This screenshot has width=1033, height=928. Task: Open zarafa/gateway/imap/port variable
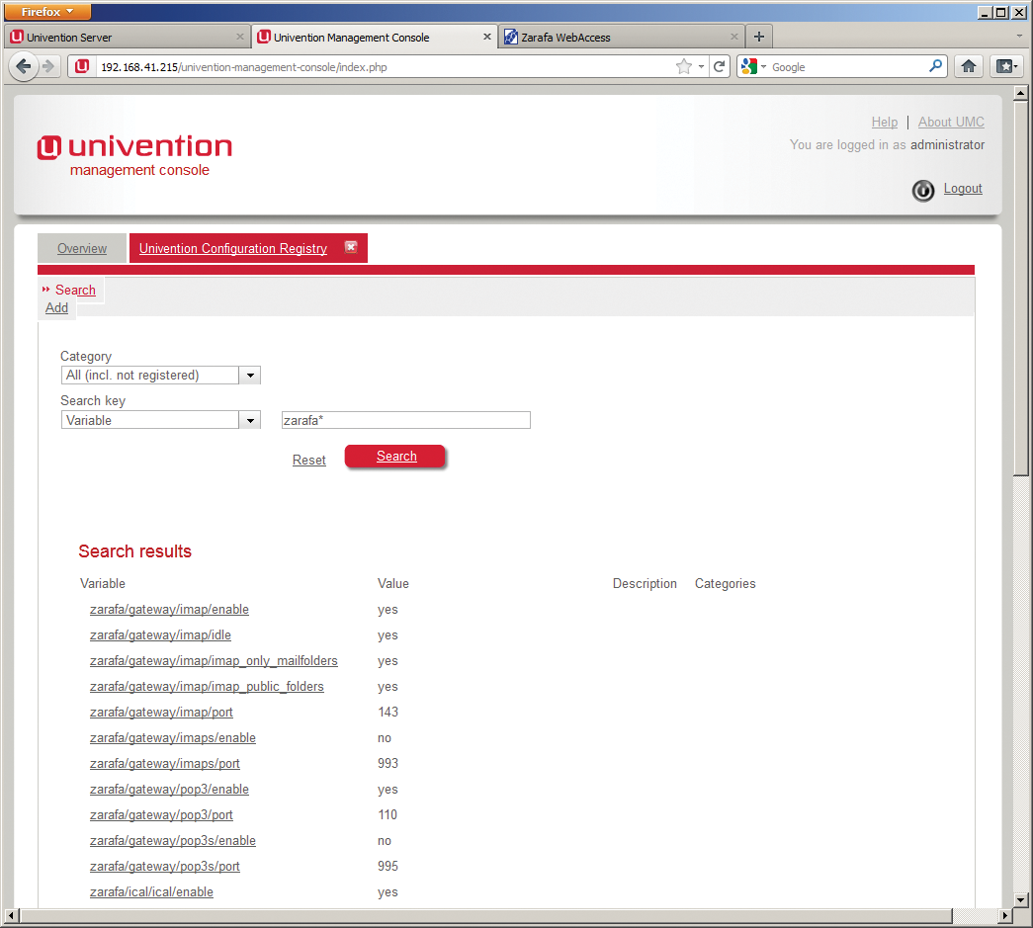point(161,712)
